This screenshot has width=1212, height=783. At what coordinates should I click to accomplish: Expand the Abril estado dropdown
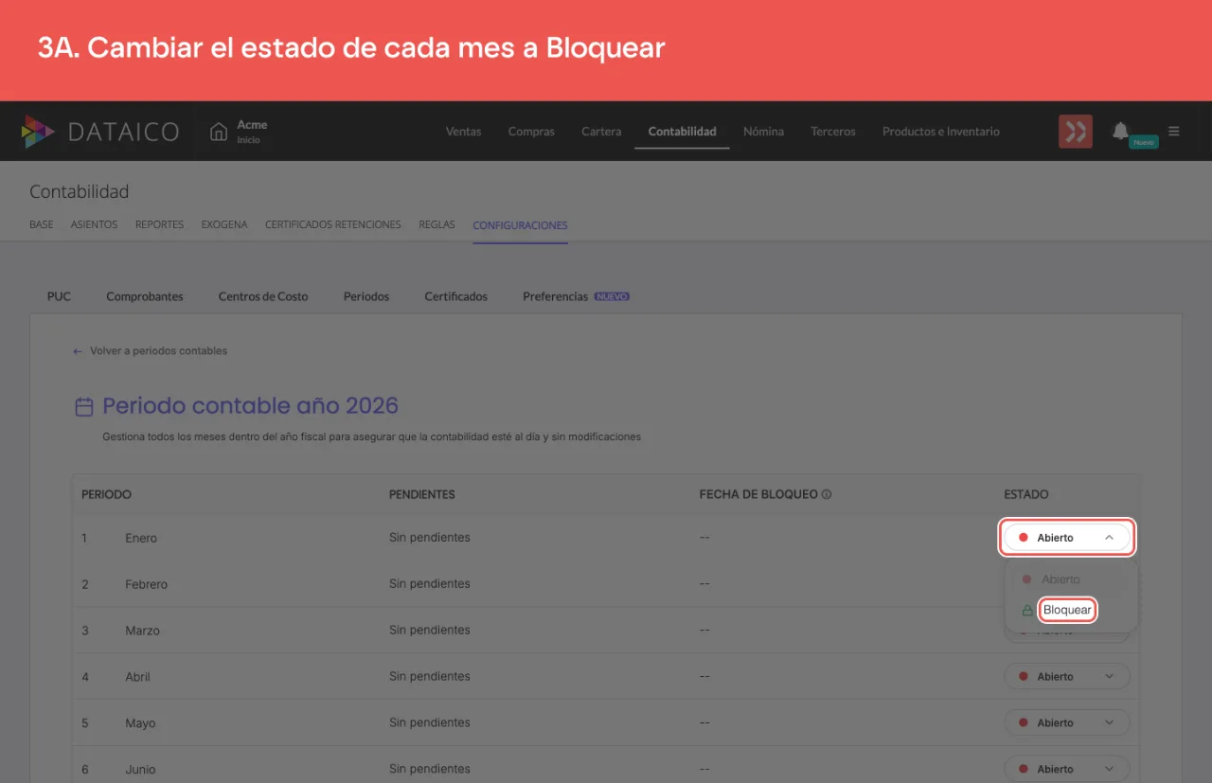click(x=1067, y=677)
